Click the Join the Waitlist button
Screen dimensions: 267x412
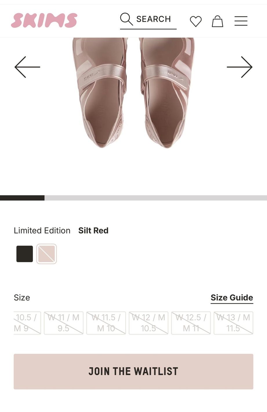[x=133, y=371]
